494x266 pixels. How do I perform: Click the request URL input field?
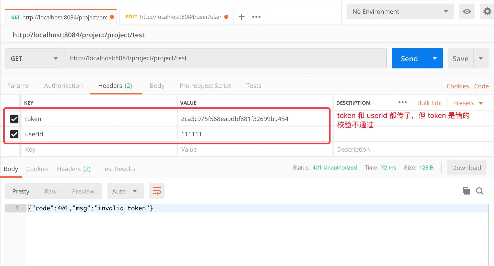[225, 58]
